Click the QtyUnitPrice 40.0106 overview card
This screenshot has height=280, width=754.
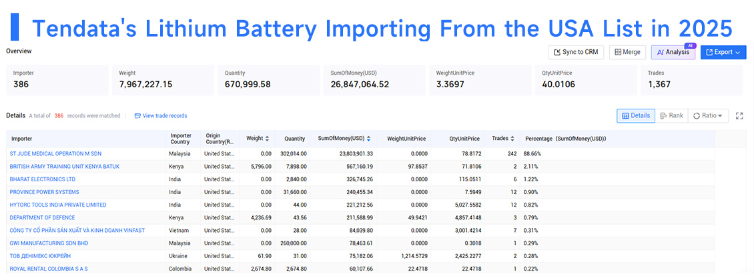[x=586, y=80]
